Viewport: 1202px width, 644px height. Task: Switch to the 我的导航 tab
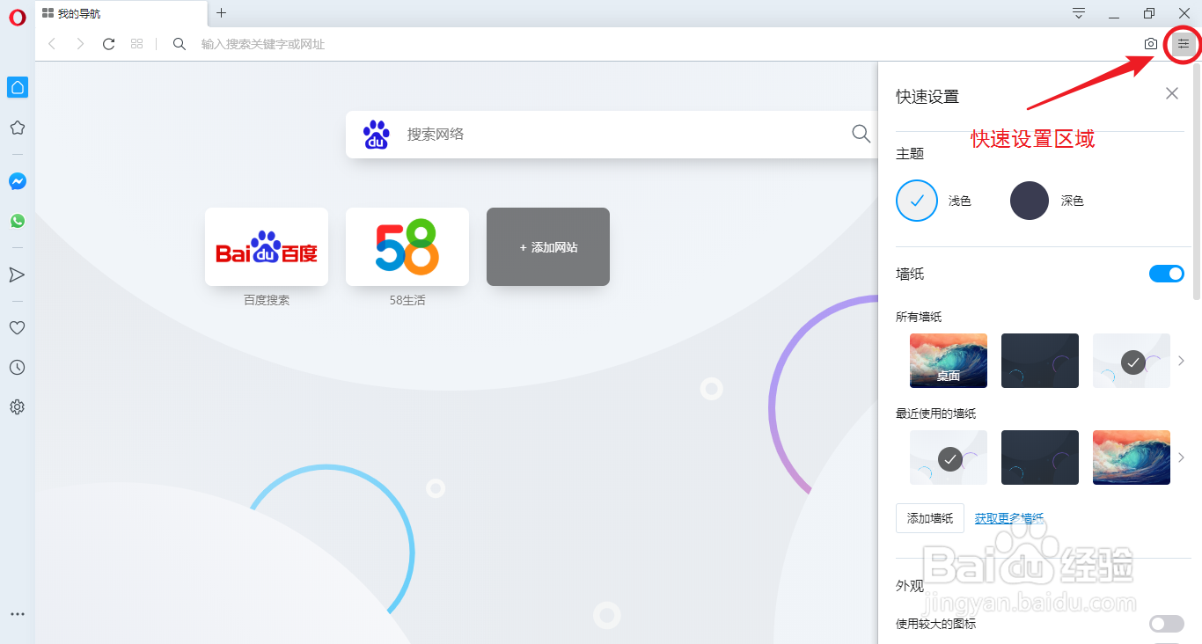click(x=121, y=13)
